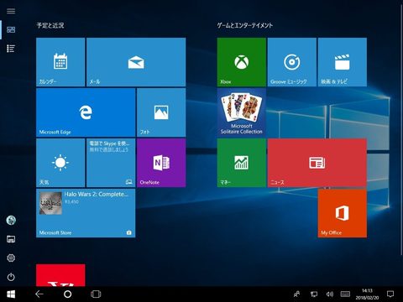403x302 pixels.
Task: Open the People icon in tray
Action: click(x=296, y=294)
